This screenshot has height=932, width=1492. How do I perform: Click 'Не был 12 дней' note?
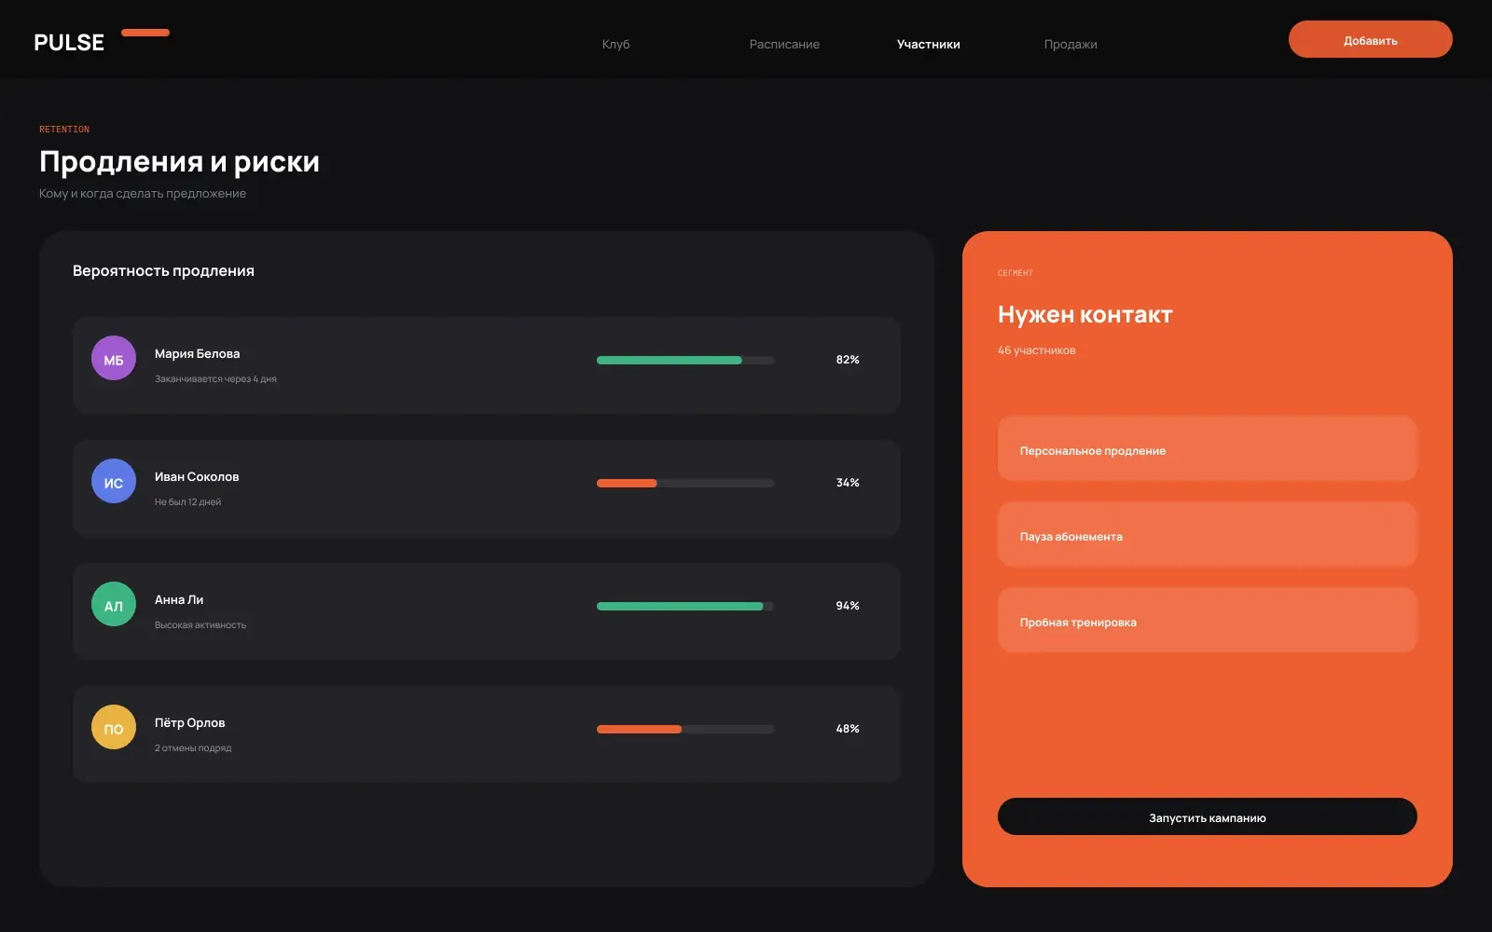point(187,501)
